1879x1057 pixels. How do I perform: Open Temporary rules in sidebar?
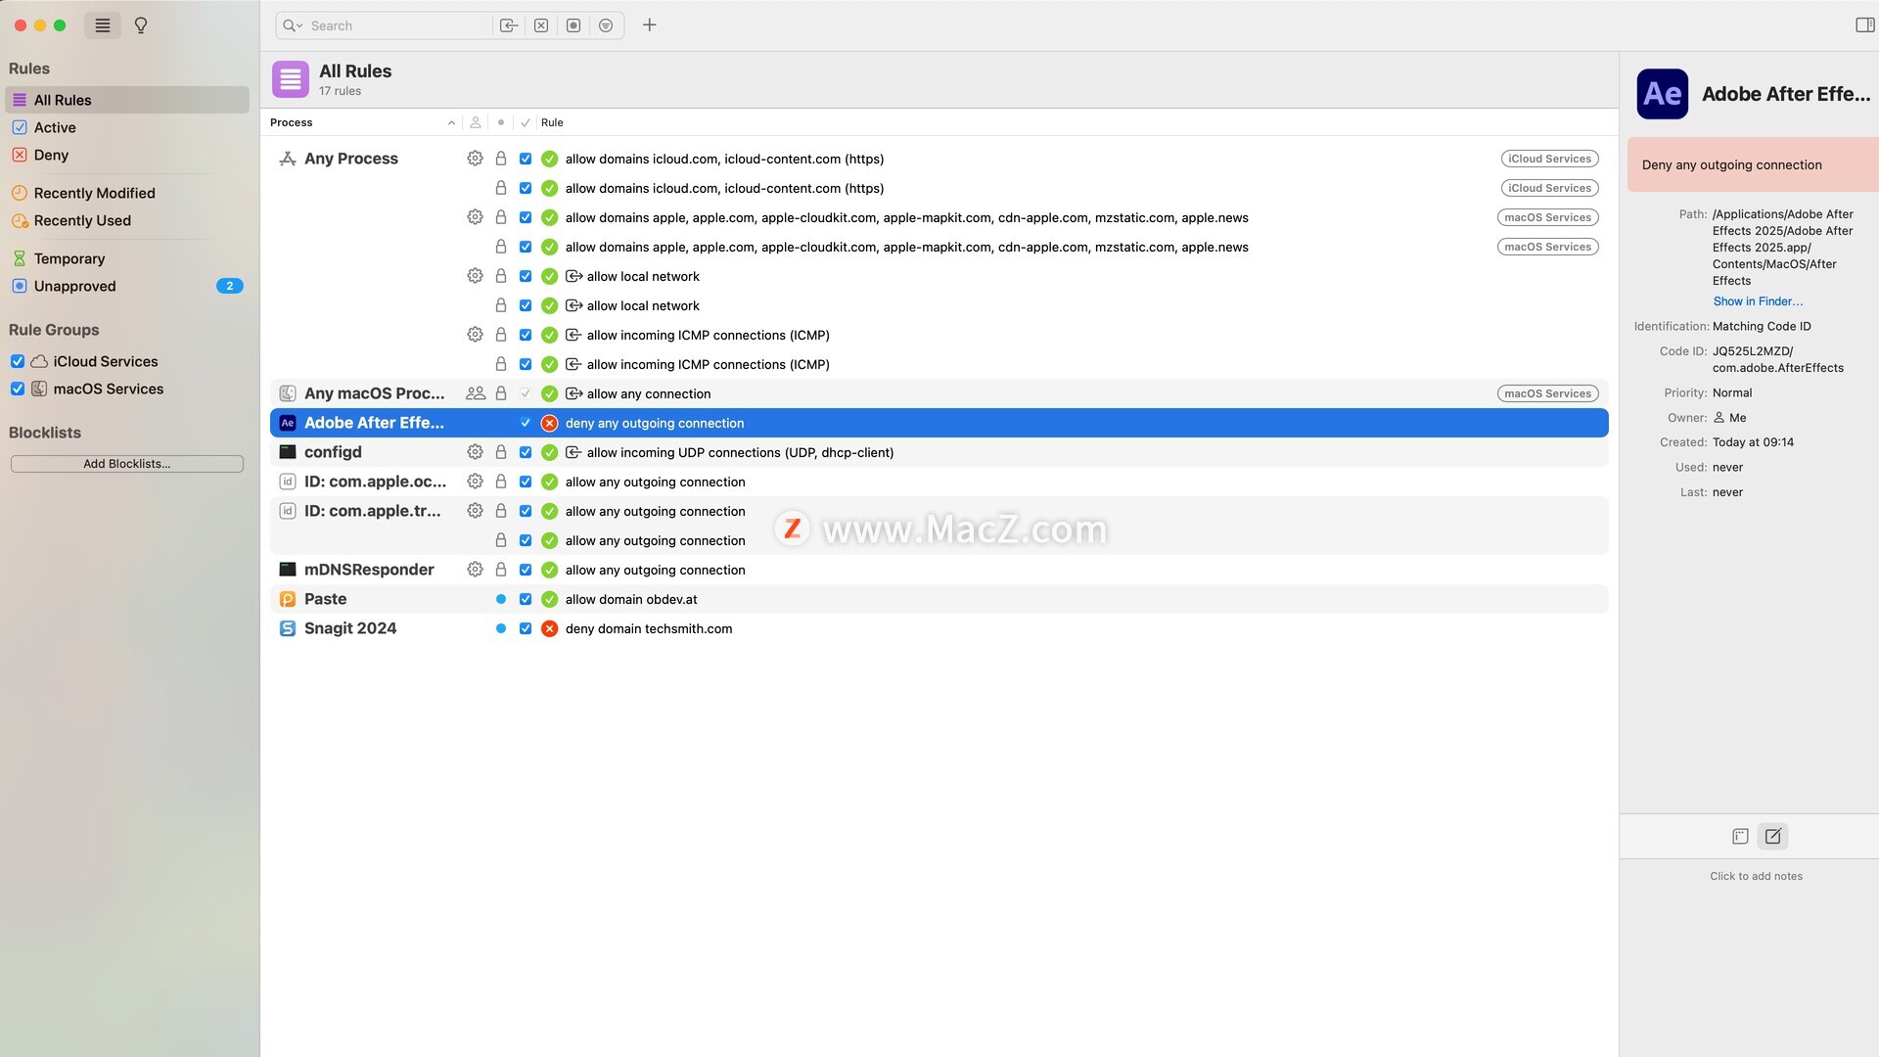pyautogui.click(x=127, y=258)
